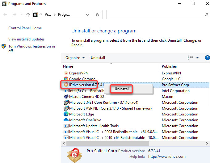
Task: Click the ExpressVPN program icon
Action: pos(66,73)
